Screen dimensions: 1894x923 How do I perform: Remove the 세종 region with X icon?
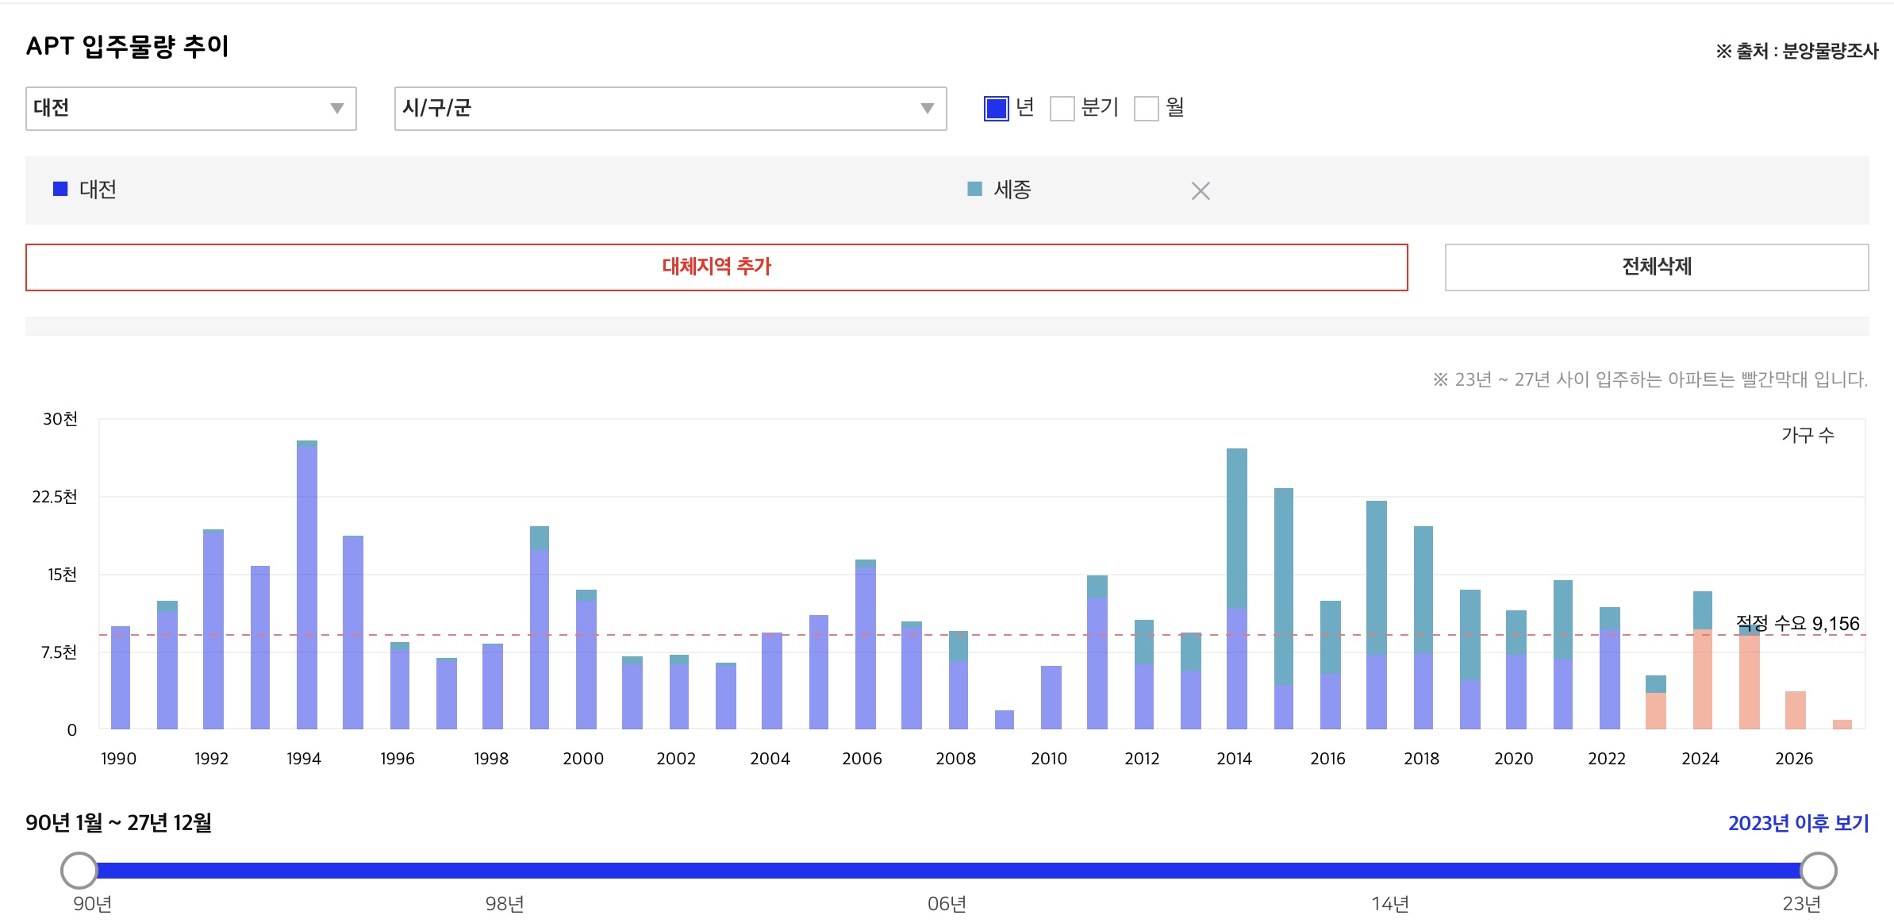tap(1200, 190)
